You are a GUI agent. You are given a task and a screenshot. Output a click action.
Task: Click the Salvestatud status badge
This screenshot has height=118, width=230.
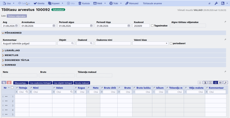58,10
